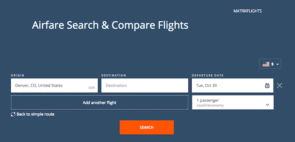Click the US flag currency icon

coord(266,64)
